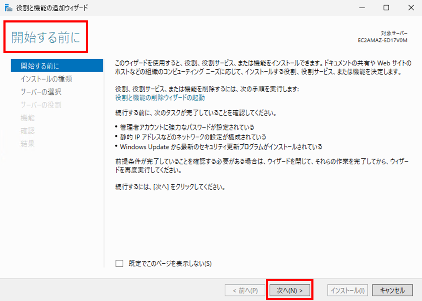The width and height of the screenshot is (422, 301).
Task: Minimize the 役割と機能の追加ウィザード window
Action: 362,8
